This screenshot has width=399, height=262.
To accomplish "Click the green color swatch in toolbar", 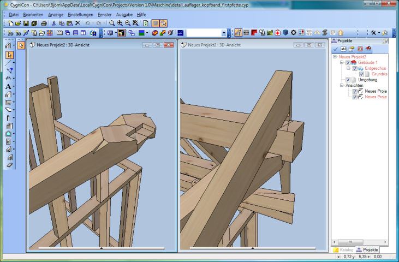I will (x=141, y=33).
